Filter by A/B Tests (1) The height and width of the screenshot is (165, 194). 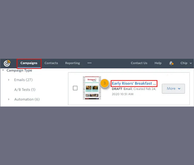pyautogui.click(x=25, y=89)
